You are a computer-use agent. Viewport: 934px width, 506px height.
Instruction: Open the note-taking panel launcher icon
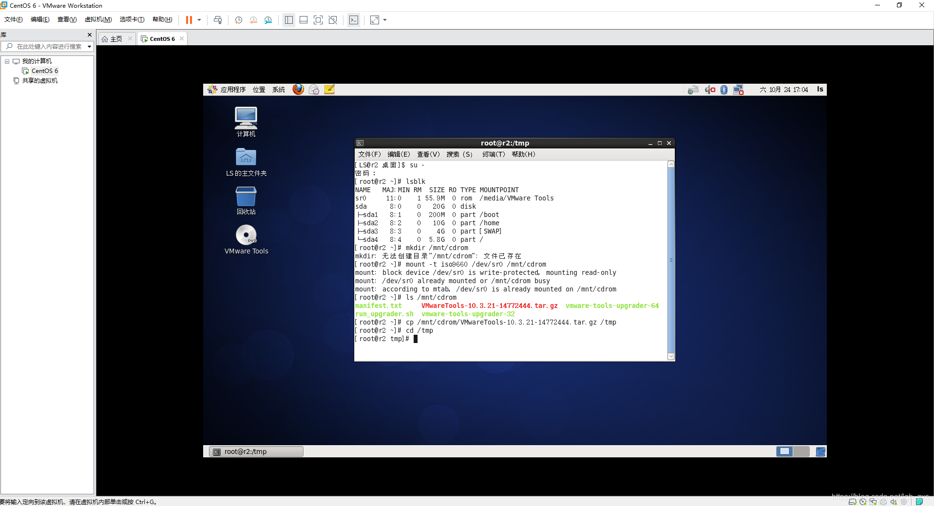[329, 90]
